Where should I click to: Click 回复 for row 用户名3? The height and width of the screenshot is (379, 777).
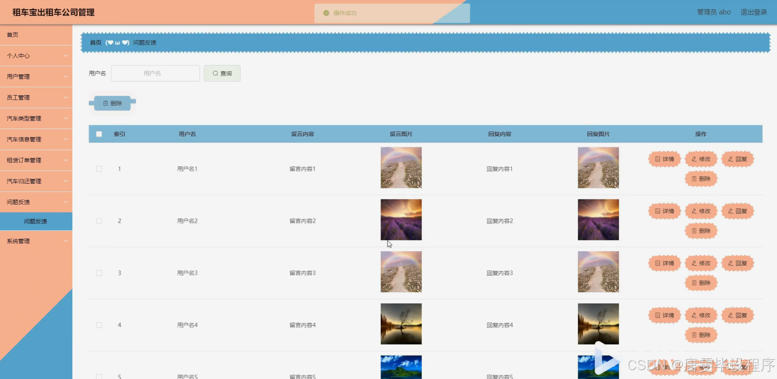coord(737,263)
